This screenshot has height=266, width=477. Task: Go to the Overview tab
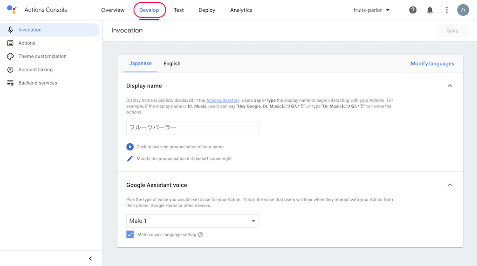[x=113, y=10]
